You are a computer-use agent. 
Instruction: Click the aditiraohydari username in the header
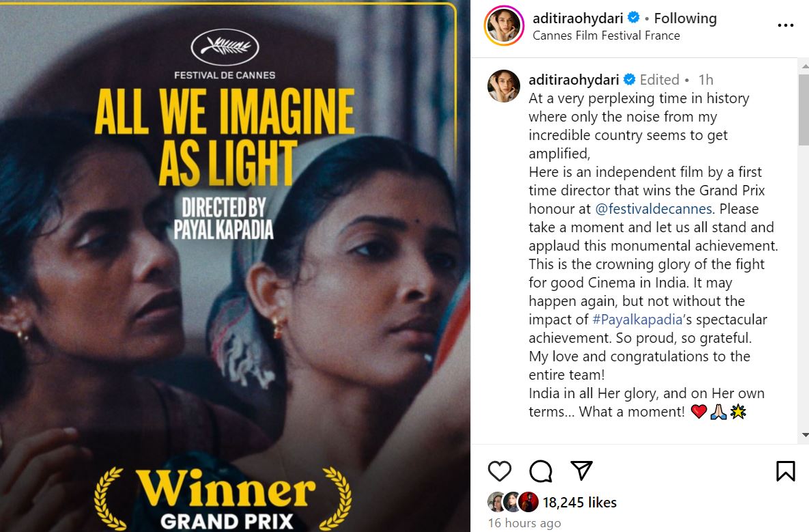coord(578,18)
